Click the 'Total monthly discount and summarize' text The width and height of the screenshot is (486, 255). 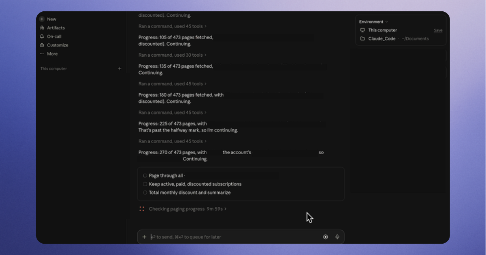tap(190, 193)
